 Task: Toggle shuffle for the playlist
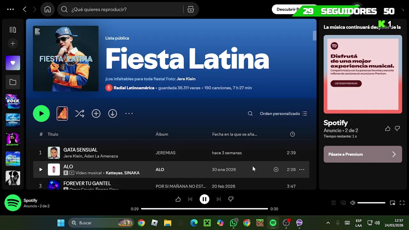(80, 113)
